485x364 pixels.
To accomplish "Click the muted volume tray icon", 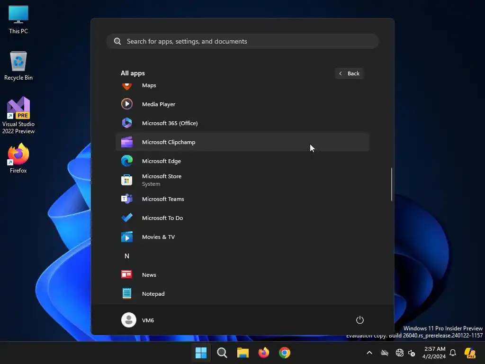I will pyautogui.click(x=412, y=353).
